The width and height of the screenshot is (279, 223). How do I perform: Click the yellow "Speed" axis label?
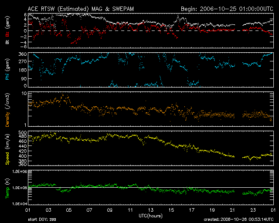pos(7,159)
